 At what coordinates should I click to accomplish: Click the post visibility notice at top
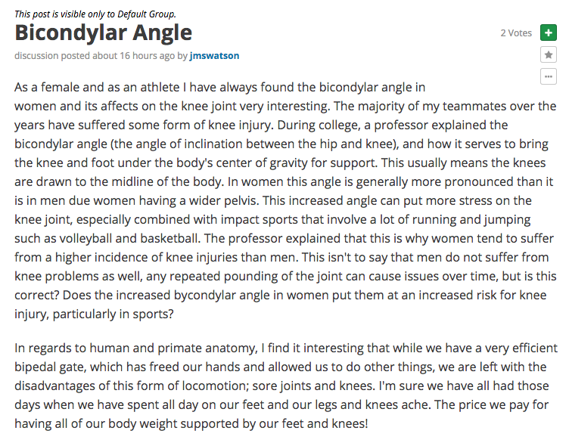(x=95, y=14)
